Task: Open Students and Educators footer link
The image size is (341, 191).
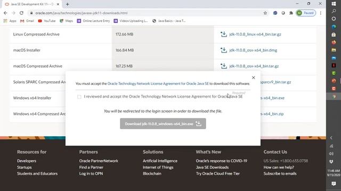Action: point(37,173)
